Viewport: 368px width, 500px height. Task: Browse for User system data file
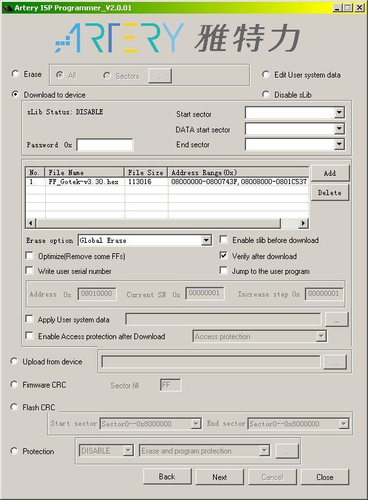coord(337,320)
